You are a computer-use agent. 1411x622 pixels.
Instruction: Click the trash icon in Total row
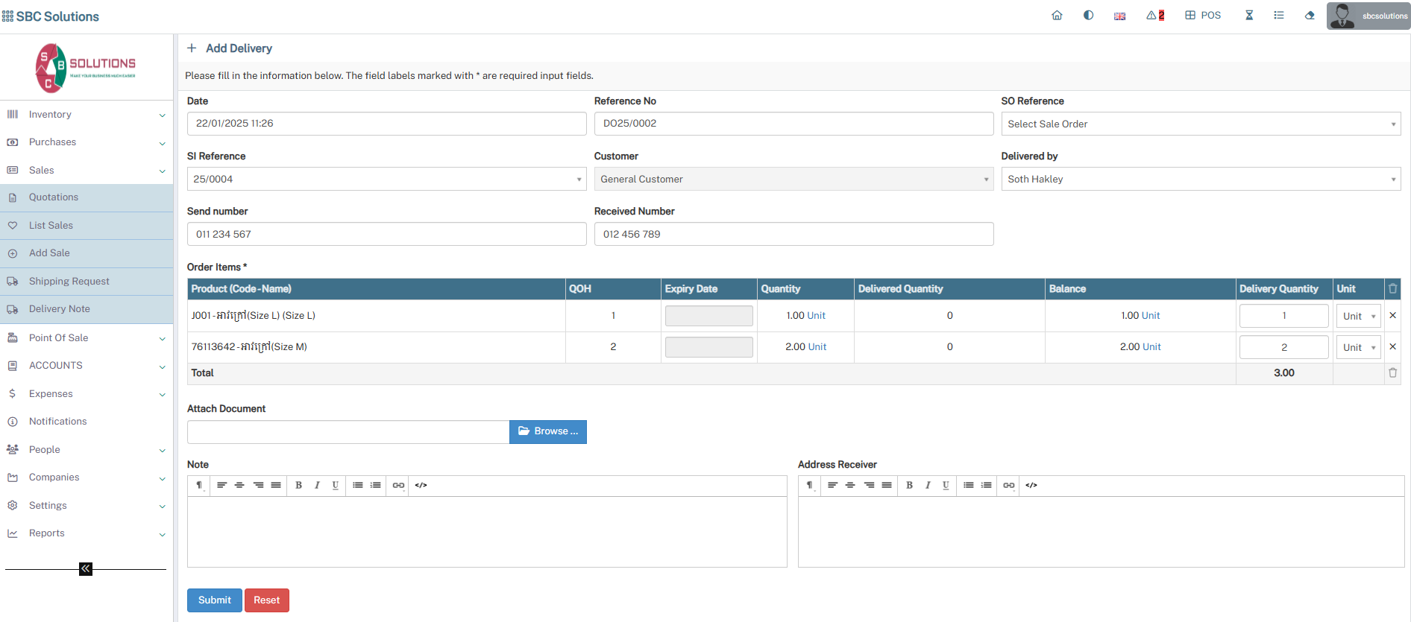tap(1392, 373)
